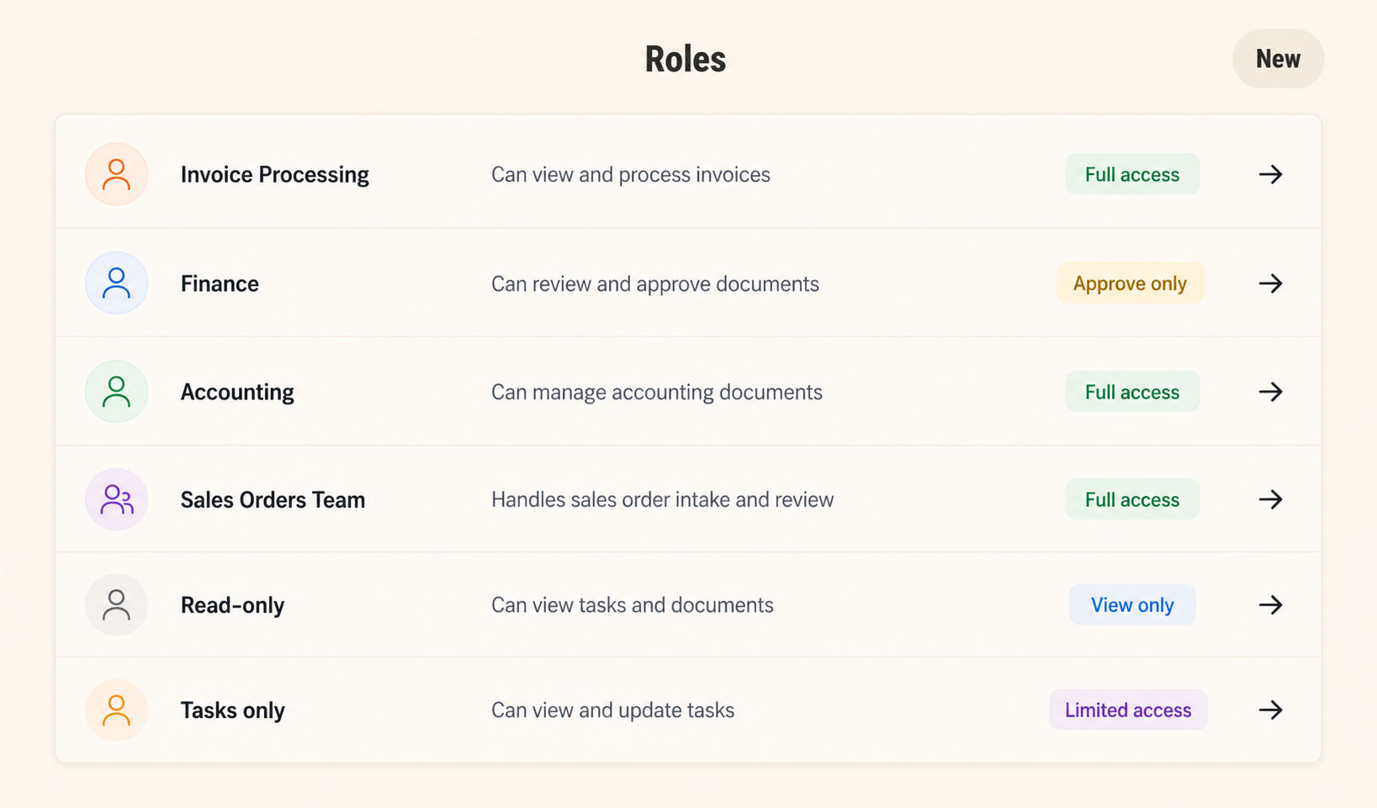This screenshot has height=808, width=1377.
Task: Click the Invoice Processing user avatar icon
Action: [116, 174]
